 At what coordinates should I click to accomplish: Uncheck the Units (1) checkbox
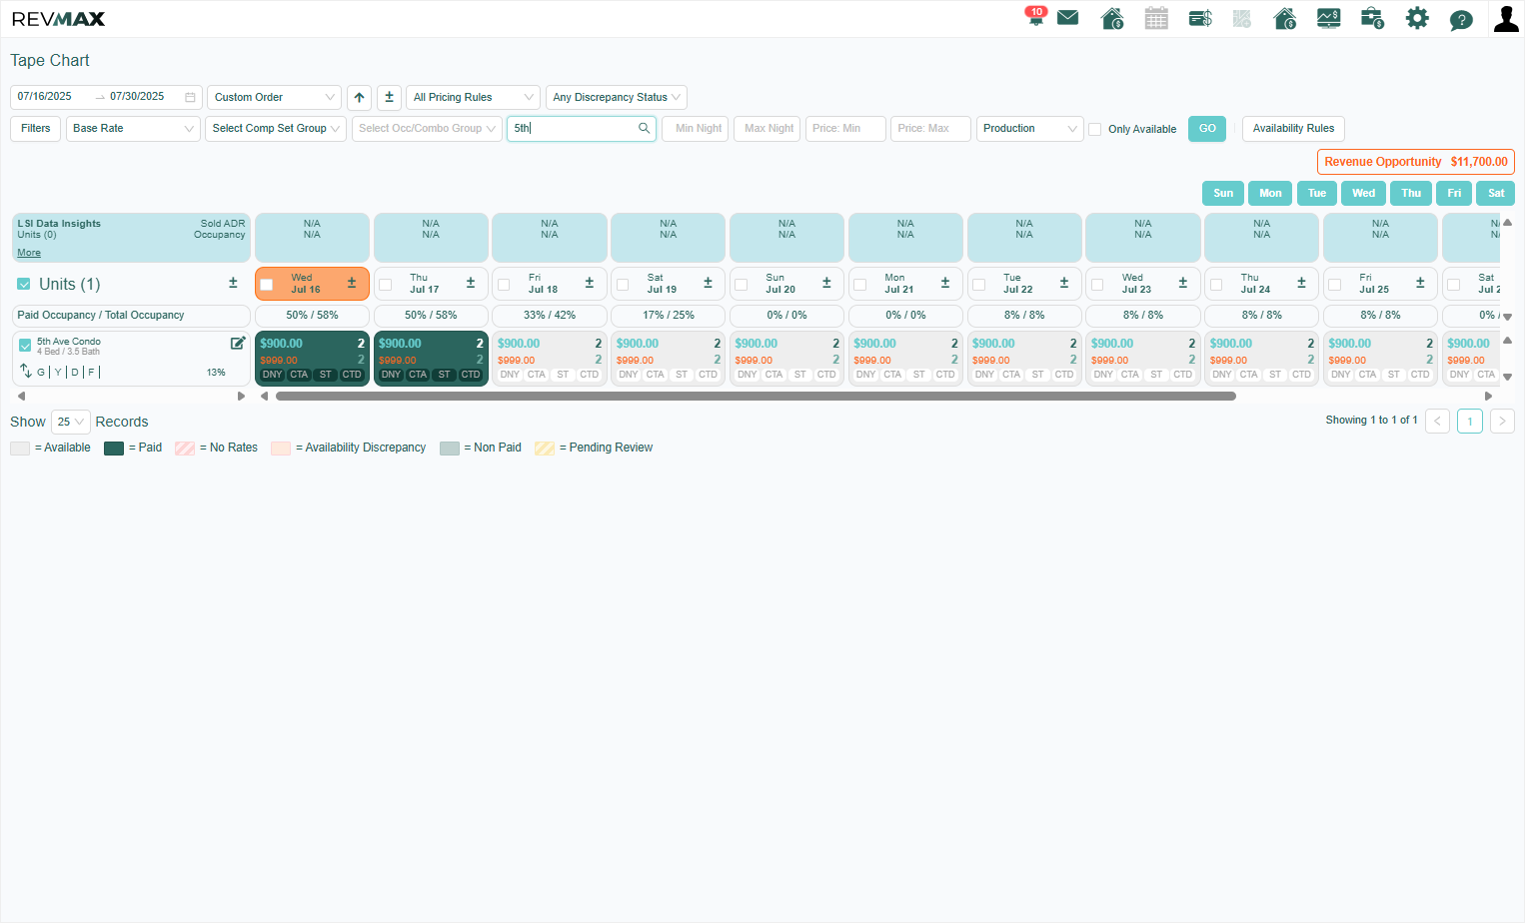[x=24, y=285]
